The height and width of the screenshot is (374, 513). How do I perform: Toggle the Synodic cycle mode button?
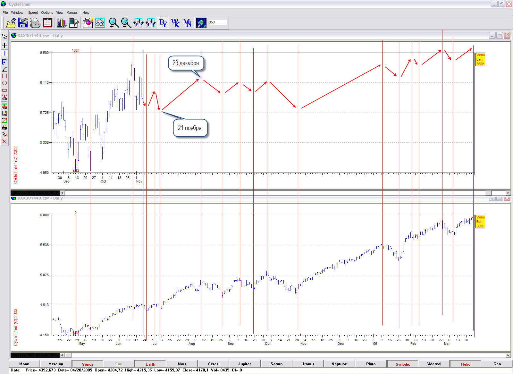[x=402, y=364]
